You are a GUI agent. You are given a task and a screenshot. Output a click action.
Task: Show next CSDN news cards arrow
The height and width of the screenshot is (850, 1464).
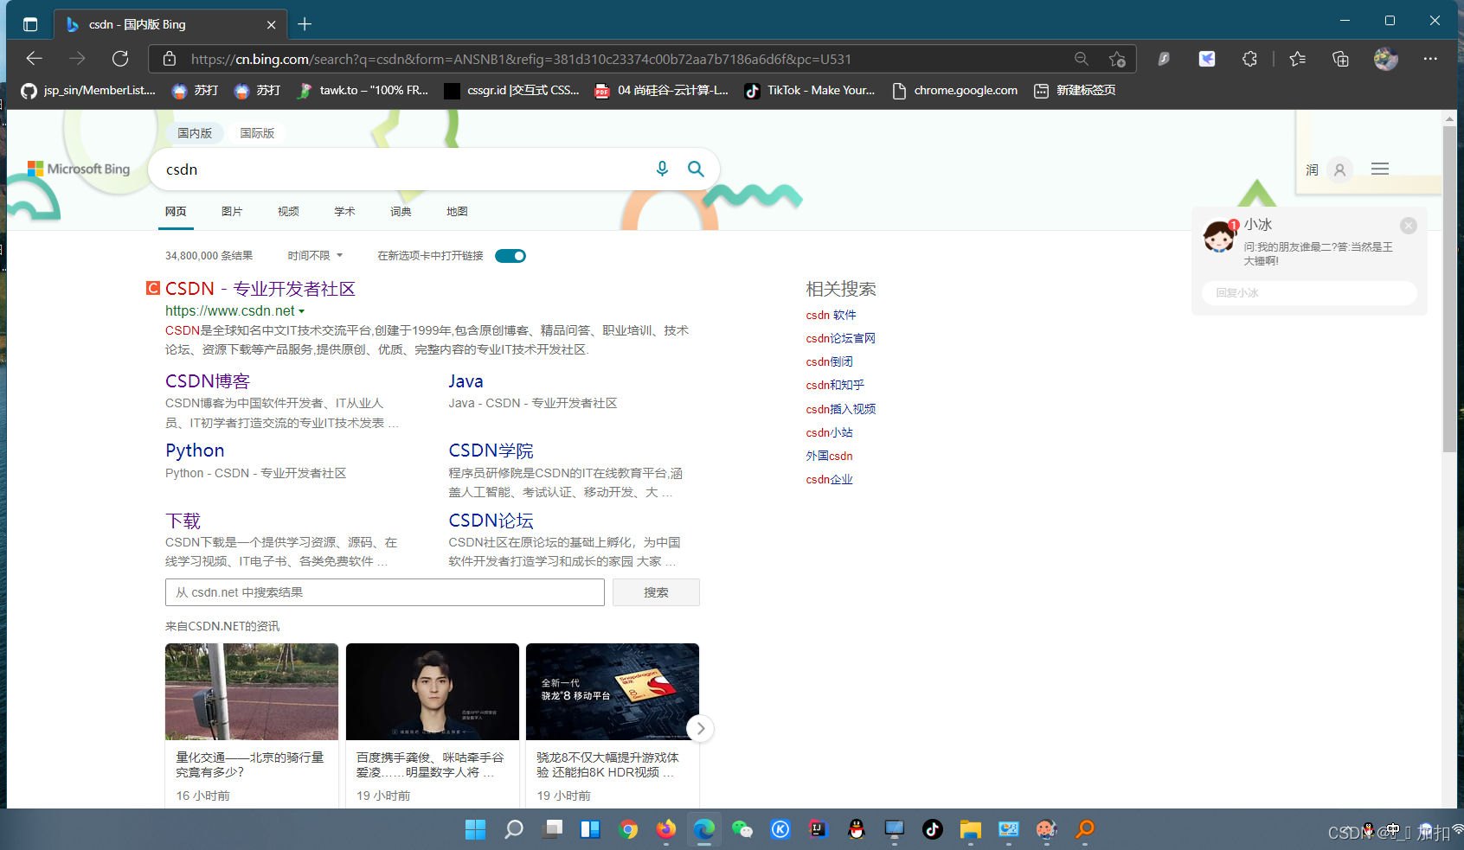pos(701,729)
